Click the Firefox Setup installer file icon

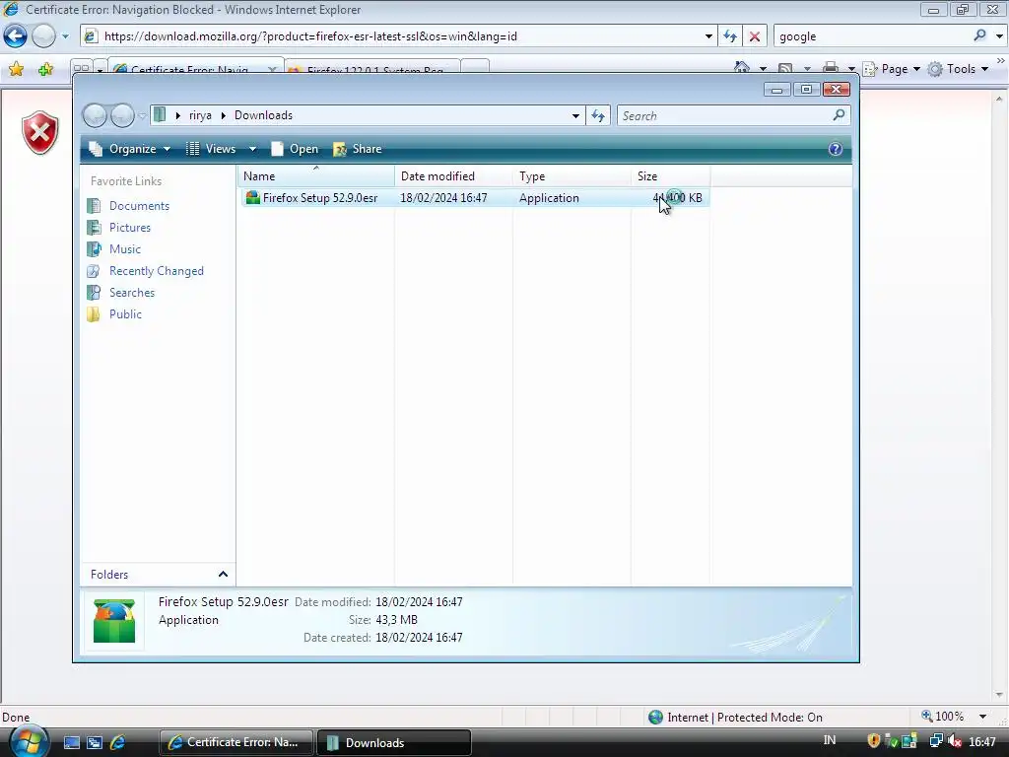[x=253, y=197]
